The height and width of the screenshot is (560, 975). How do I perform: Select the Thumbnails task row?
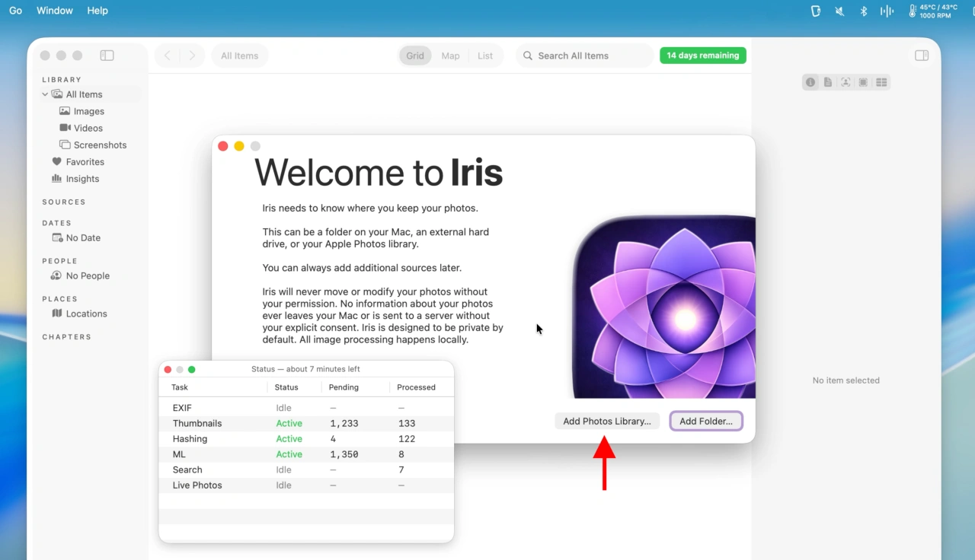tap(306, 423)
